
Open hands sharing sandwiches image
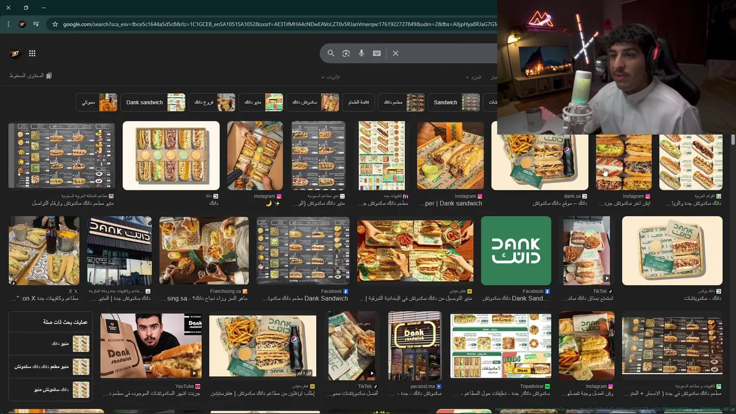(415, 251)
